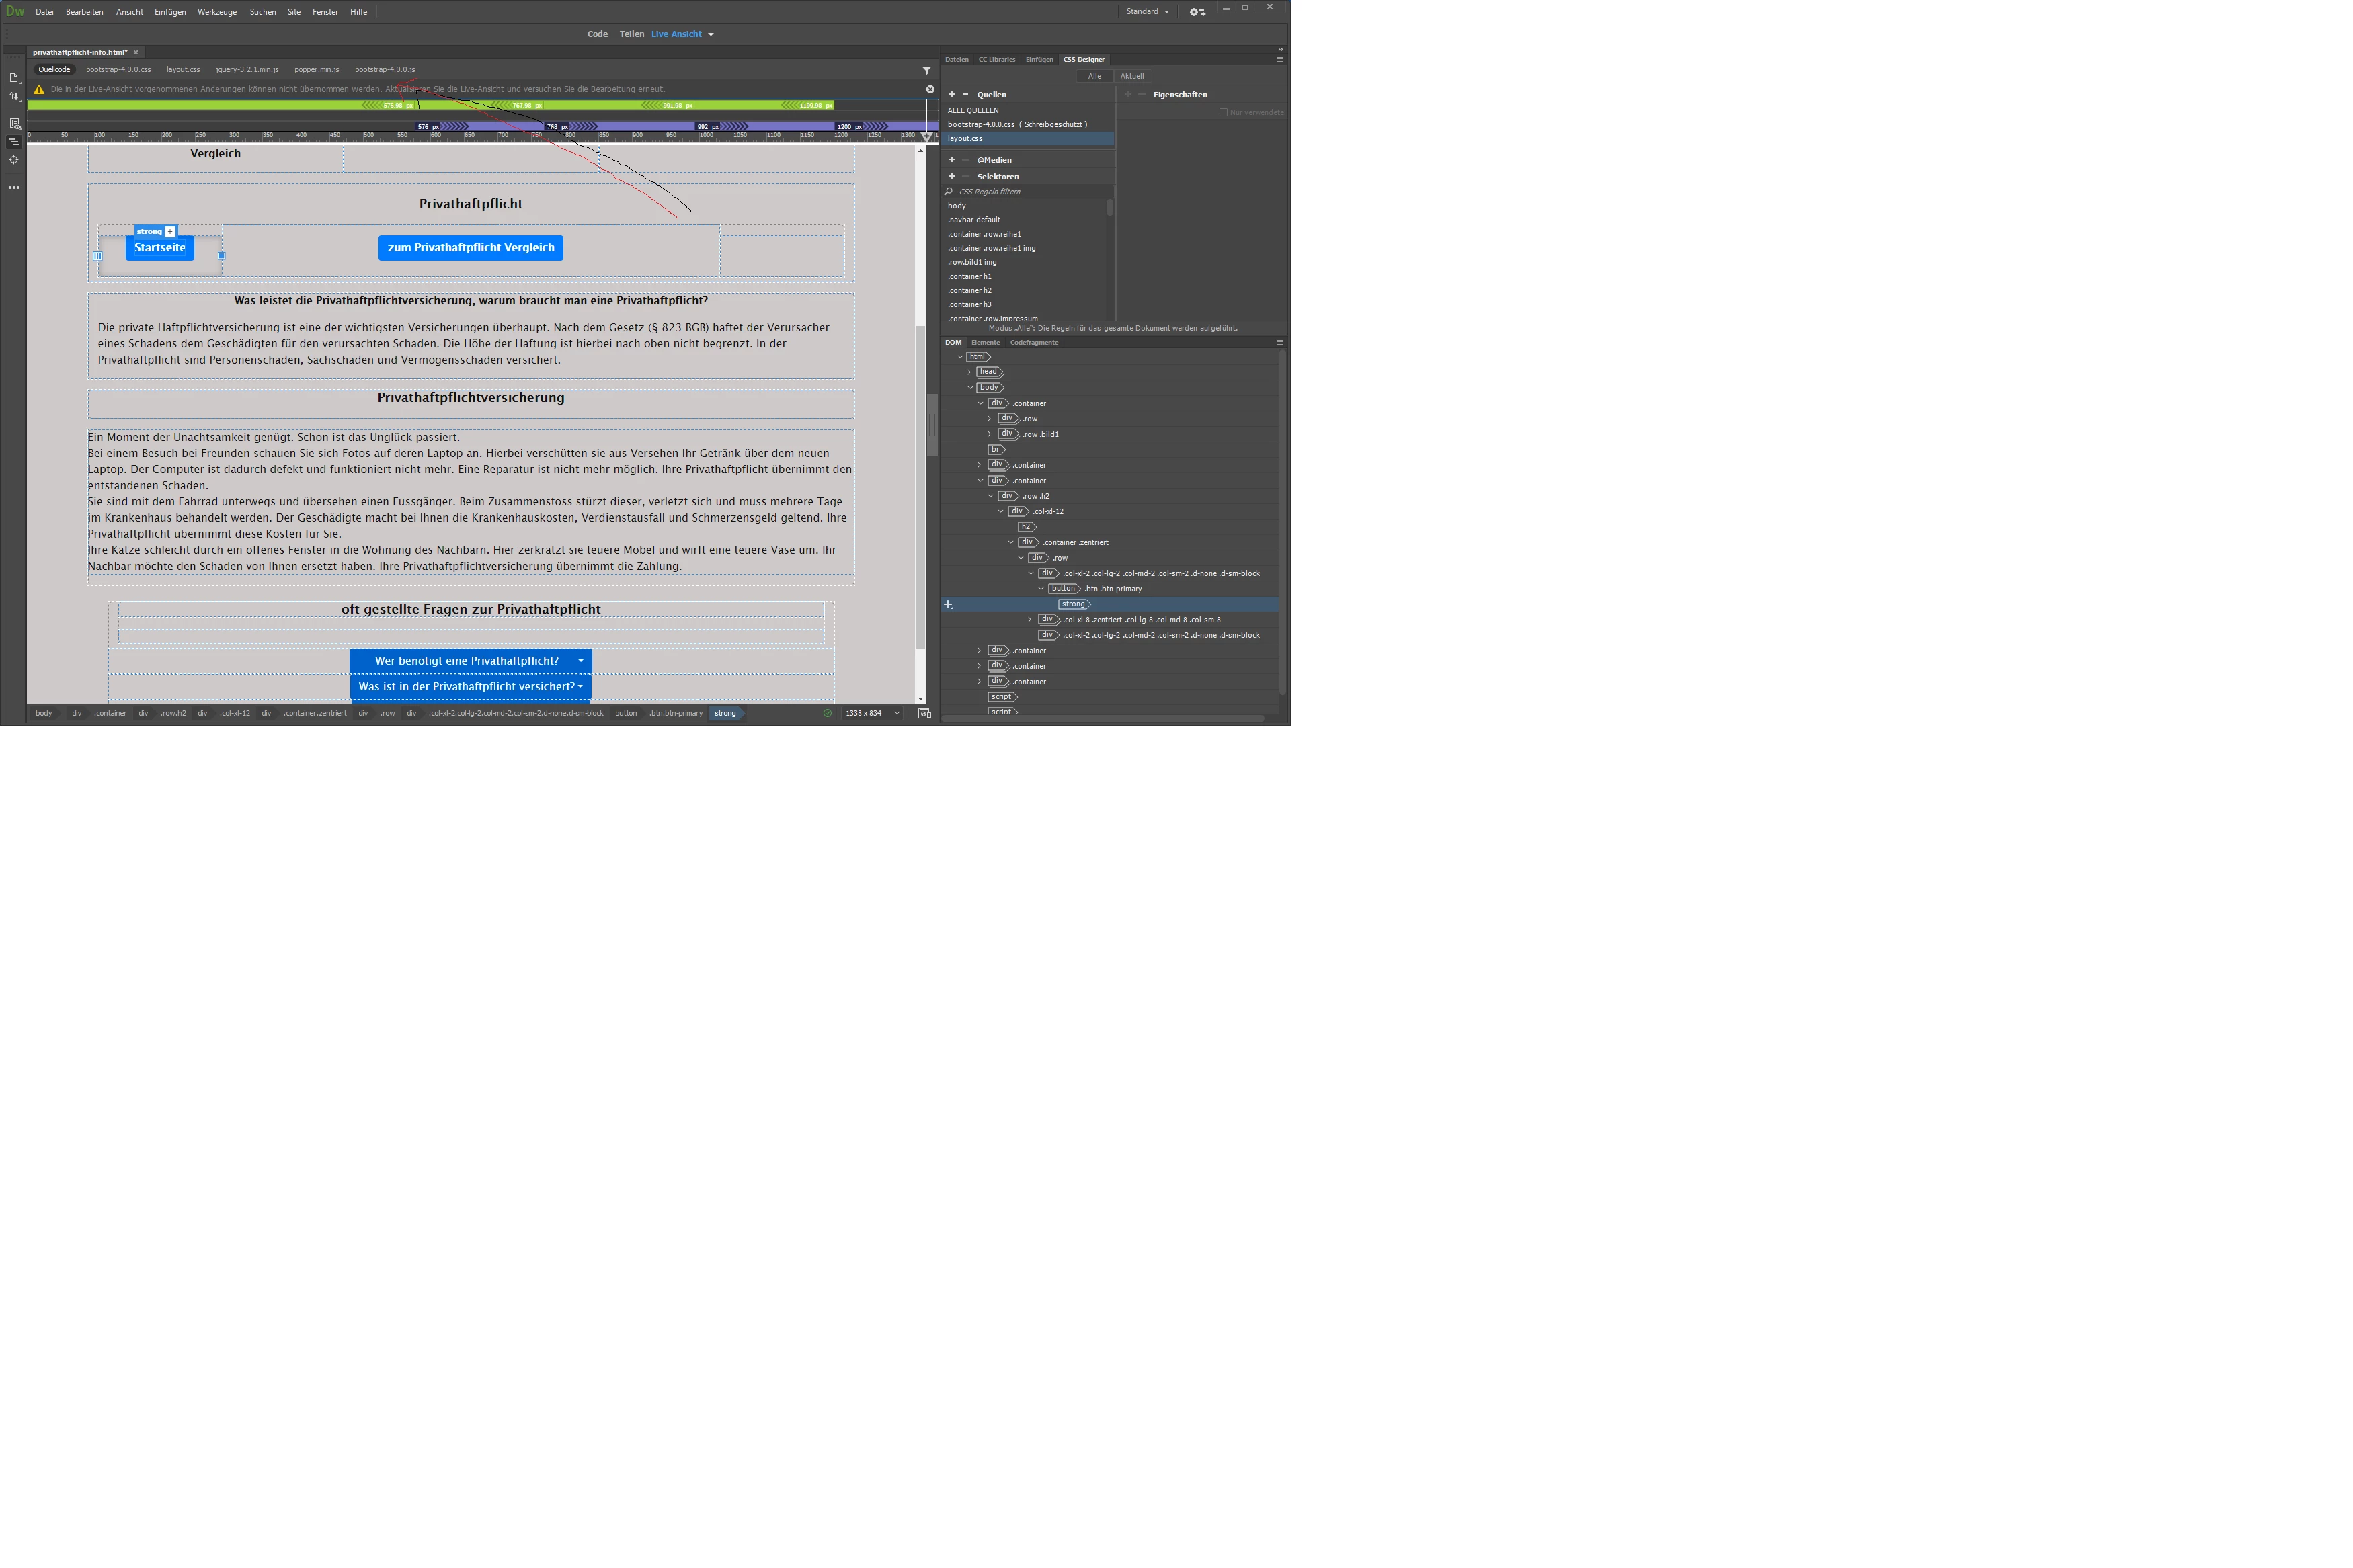This screenshot has height=1568, width=2353.
Task: Open the file management arrows icon
Action: pyautogui.click(x=14, y=97)
